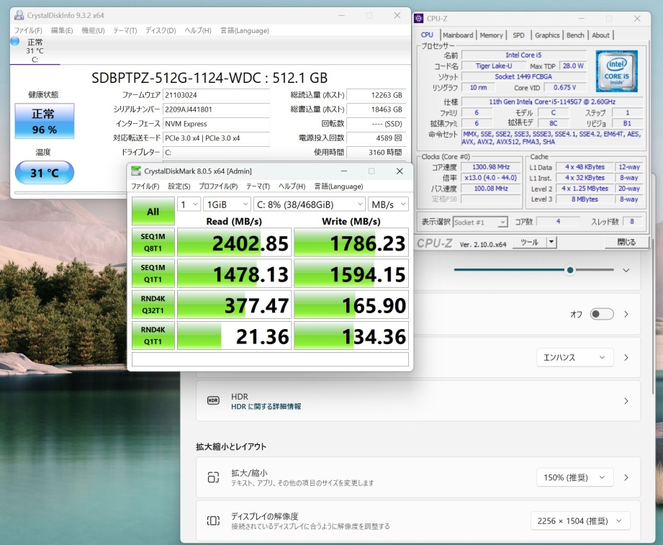Click the HDR に関する詳細情報 link
Screen dimensions: 663x545
point(266,407)
